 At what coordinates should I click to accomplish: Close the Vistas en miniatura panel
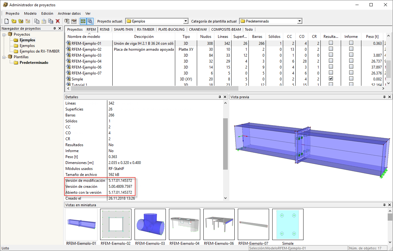click(390, 205)
